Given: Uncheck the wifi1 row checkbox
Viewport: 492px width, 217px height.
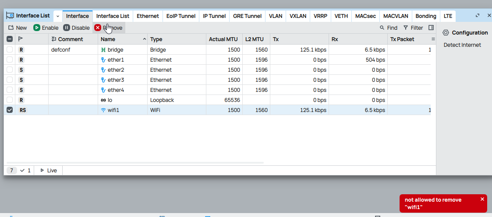Looking at the screenshot, I should (x=10, y=110).
